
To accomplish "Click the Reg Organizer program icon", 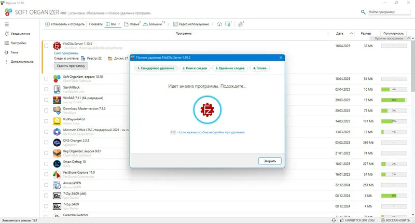I will [x=57, y=153].
